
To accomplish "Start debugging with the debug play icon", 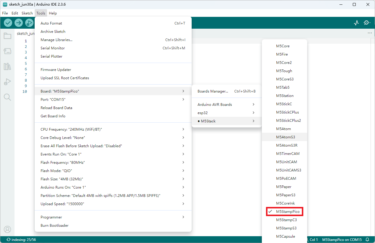I will point(29,22).
